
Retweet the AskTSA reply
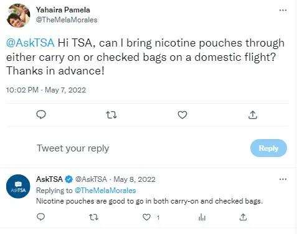point(93,217)
